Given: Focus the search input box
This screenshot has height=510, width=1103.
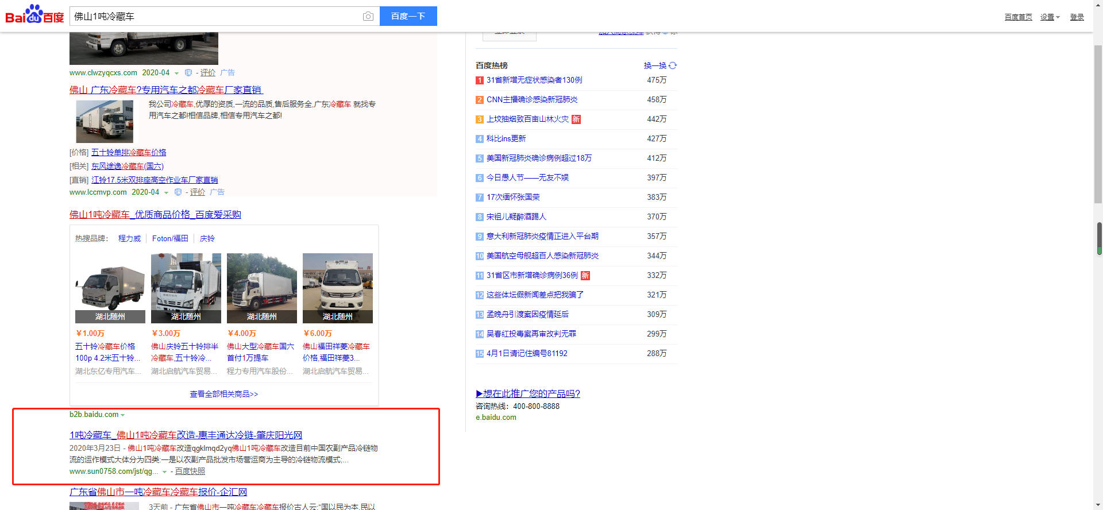Looking at the screenshot, I should 215,16.
